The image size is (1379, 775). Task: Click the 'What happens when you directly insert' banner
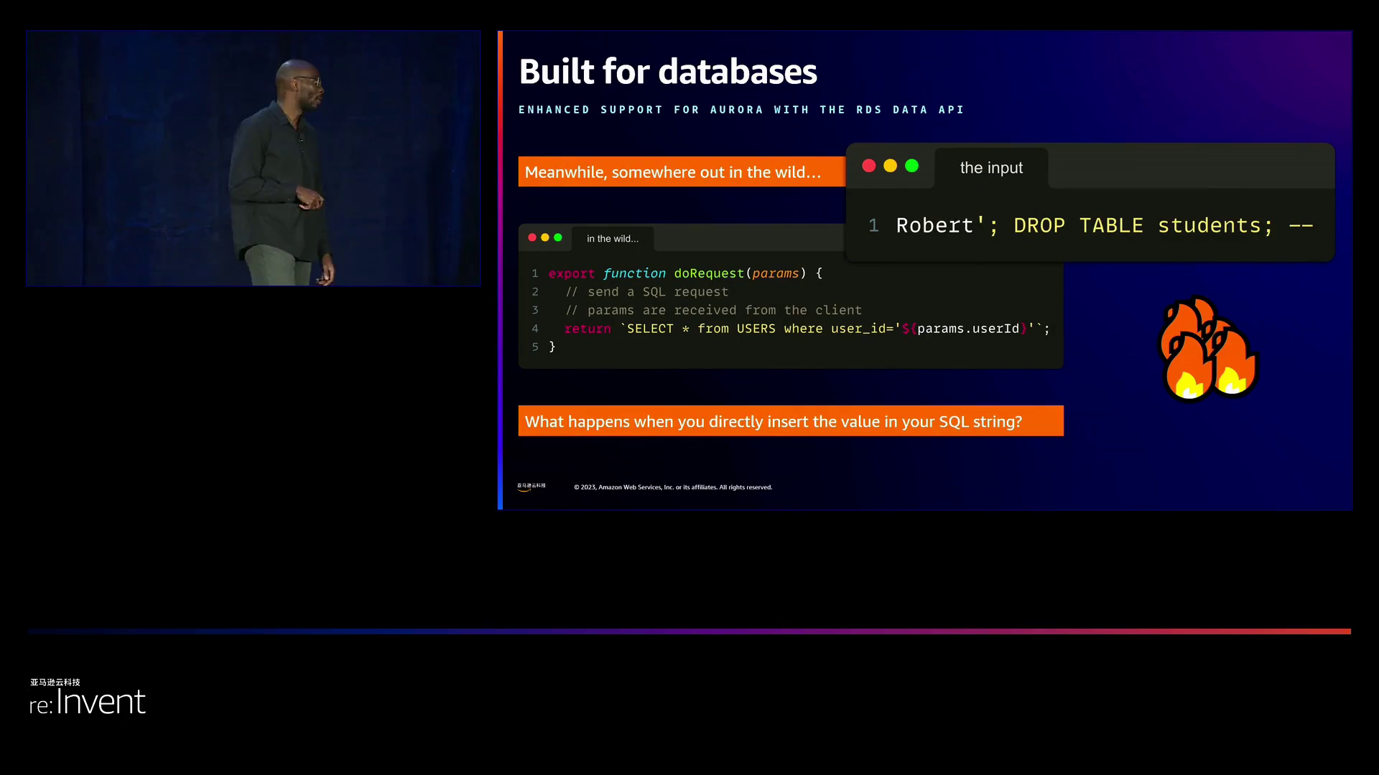click(790, 421)
